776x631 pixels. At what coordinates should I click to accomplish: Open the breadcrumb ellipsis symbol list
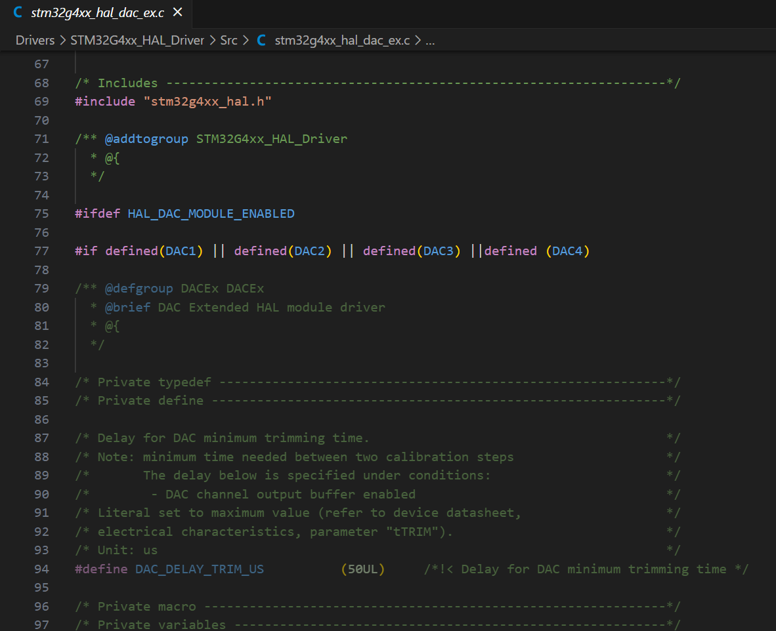(x=430, y=40)
